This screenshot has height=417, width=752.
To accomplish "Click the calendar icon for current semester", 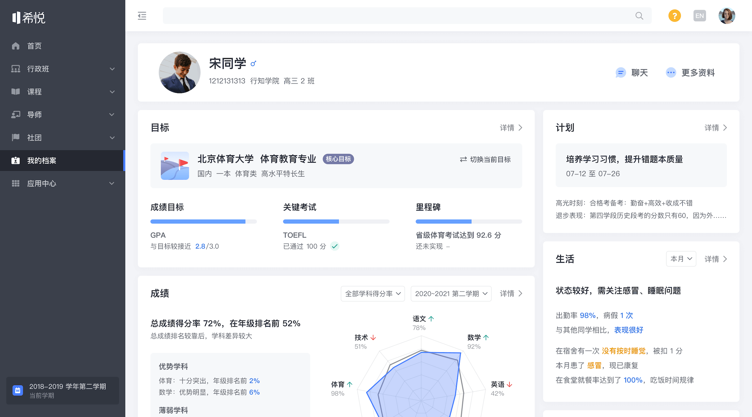I will tap(18, 391).
